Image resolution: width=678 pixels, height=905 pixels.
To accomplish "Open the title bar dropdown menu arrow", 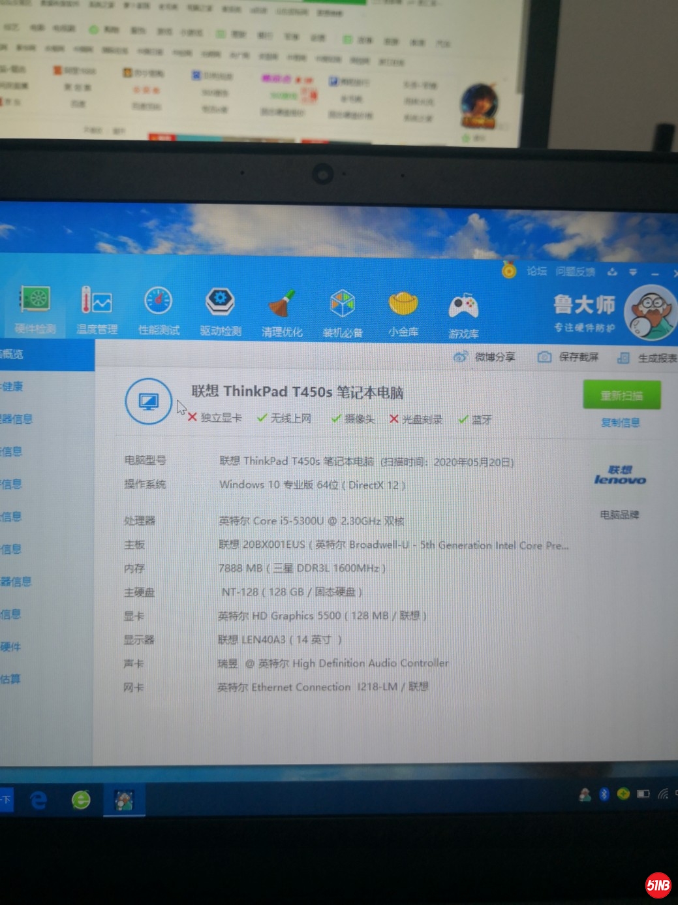I will (632, 272).
